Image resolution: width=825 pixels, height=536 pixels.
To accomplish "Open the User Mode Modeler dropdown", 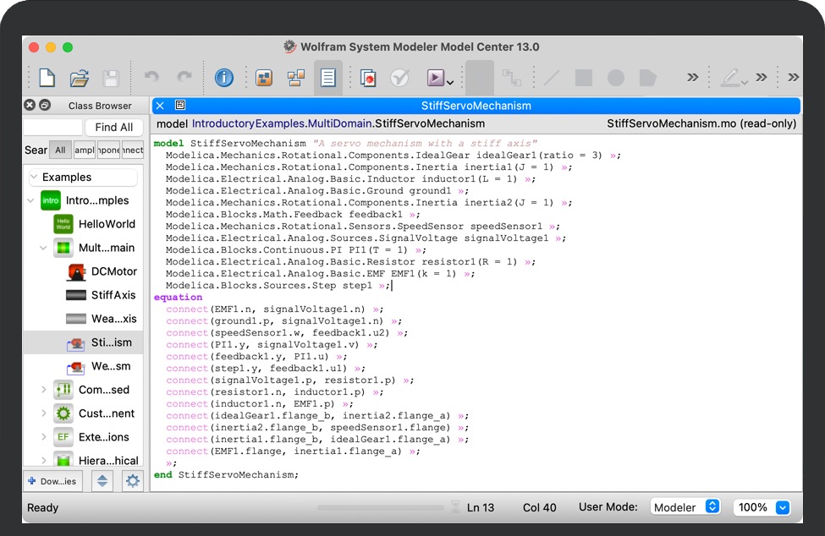I will tap(685, 507).
